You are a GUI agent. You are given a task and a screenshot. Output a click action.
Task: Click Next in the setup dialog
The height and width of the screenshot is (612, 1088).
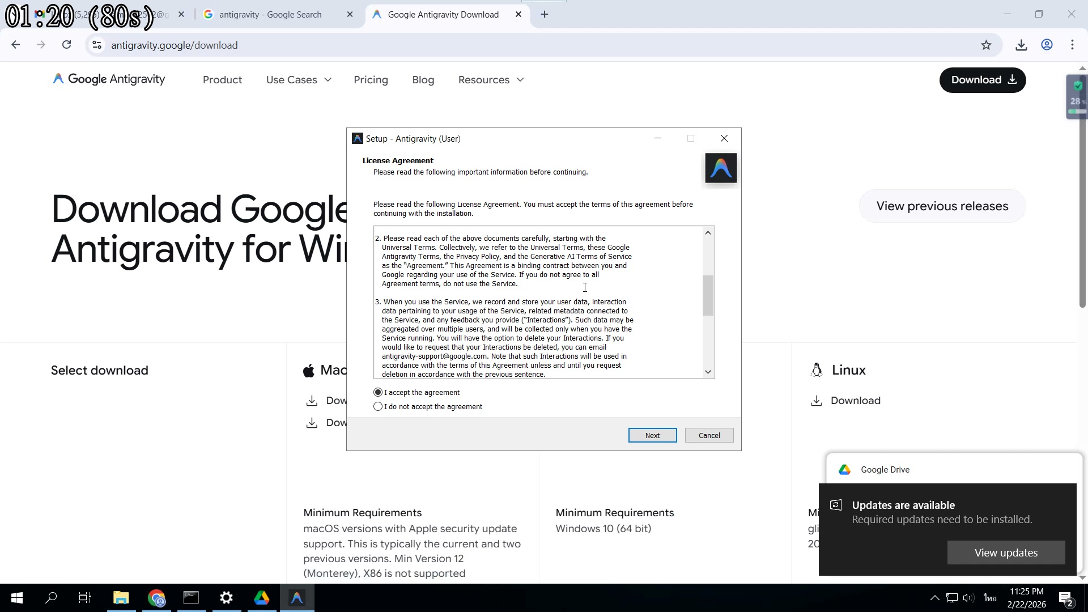click(x=652, y=435)
